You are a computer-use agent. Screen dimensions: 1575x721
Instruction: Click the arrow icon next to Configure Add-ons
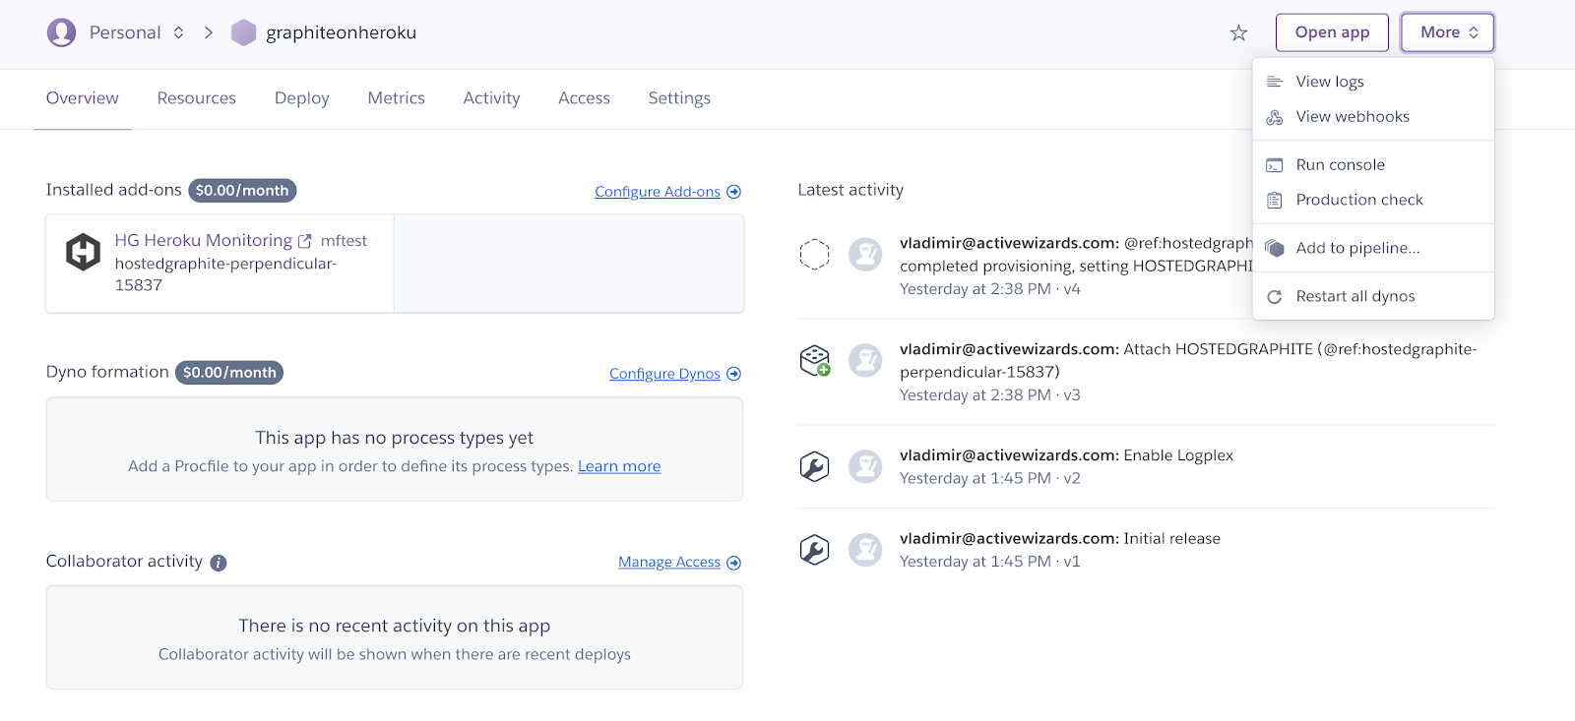733,192
